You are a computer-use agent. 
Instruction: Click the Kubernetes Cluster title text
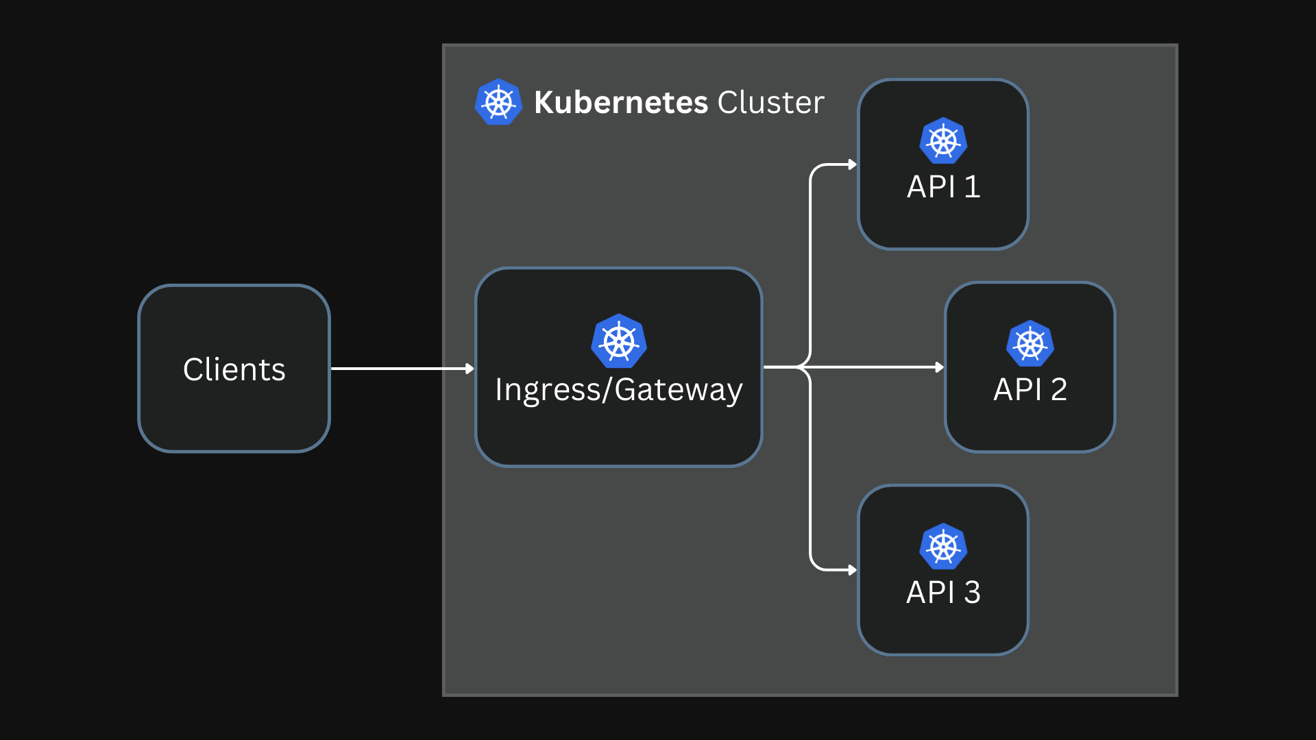click(x=679, y=102)
